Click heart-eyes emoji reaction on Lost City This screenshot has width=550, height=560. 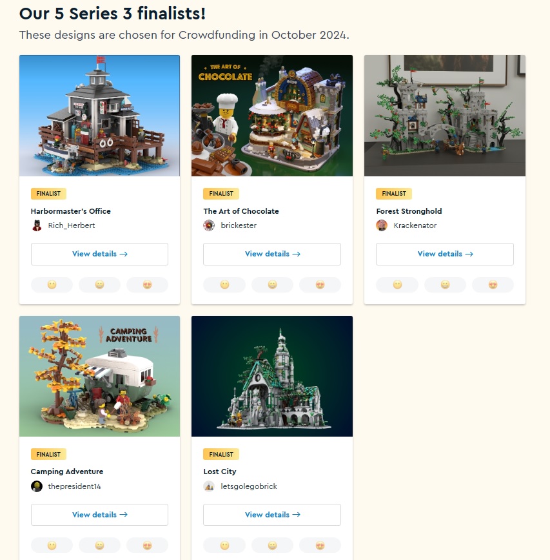(x=320, y=545)
